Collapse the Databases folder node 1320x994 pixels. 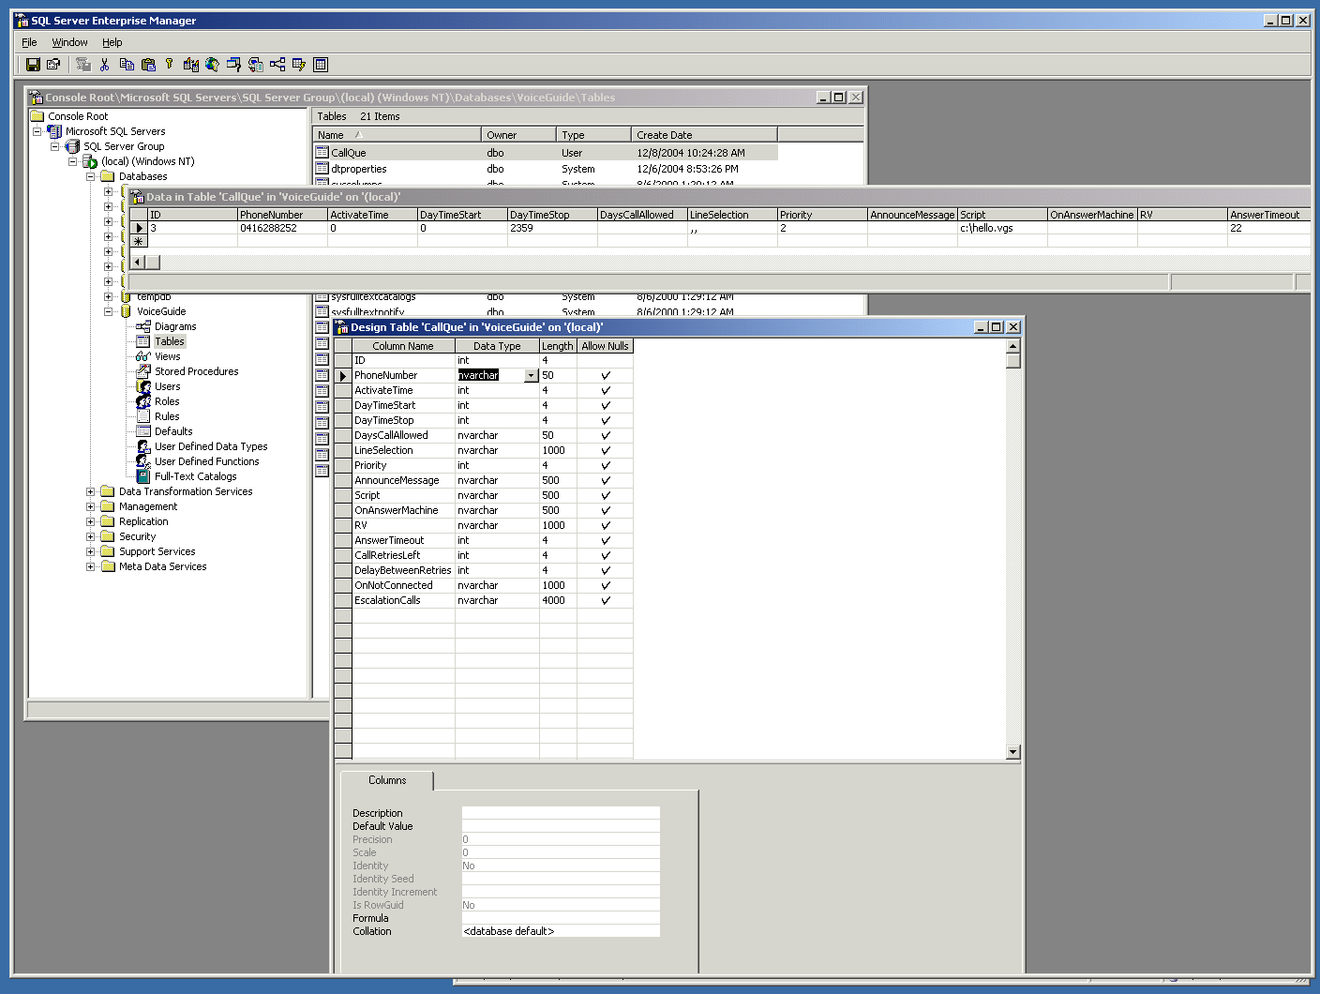pos(91,176)
